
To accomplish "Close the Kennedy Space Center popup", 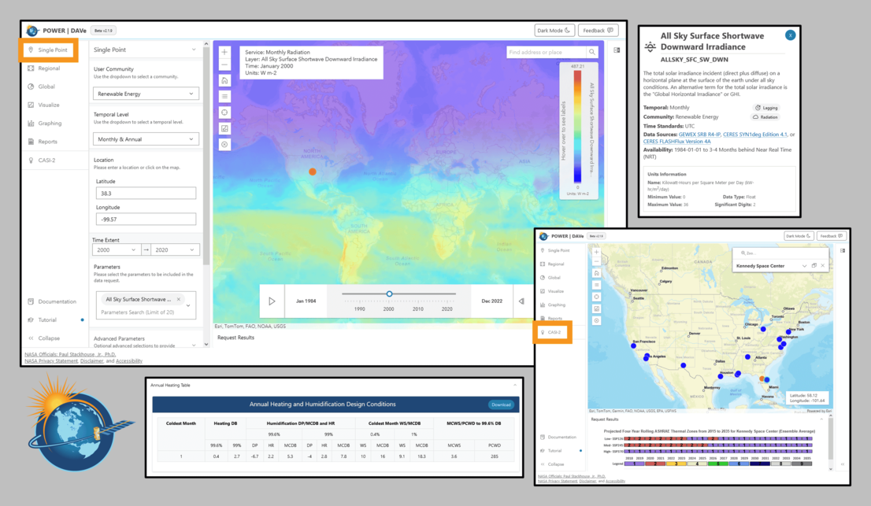I will tap(823, 266).
